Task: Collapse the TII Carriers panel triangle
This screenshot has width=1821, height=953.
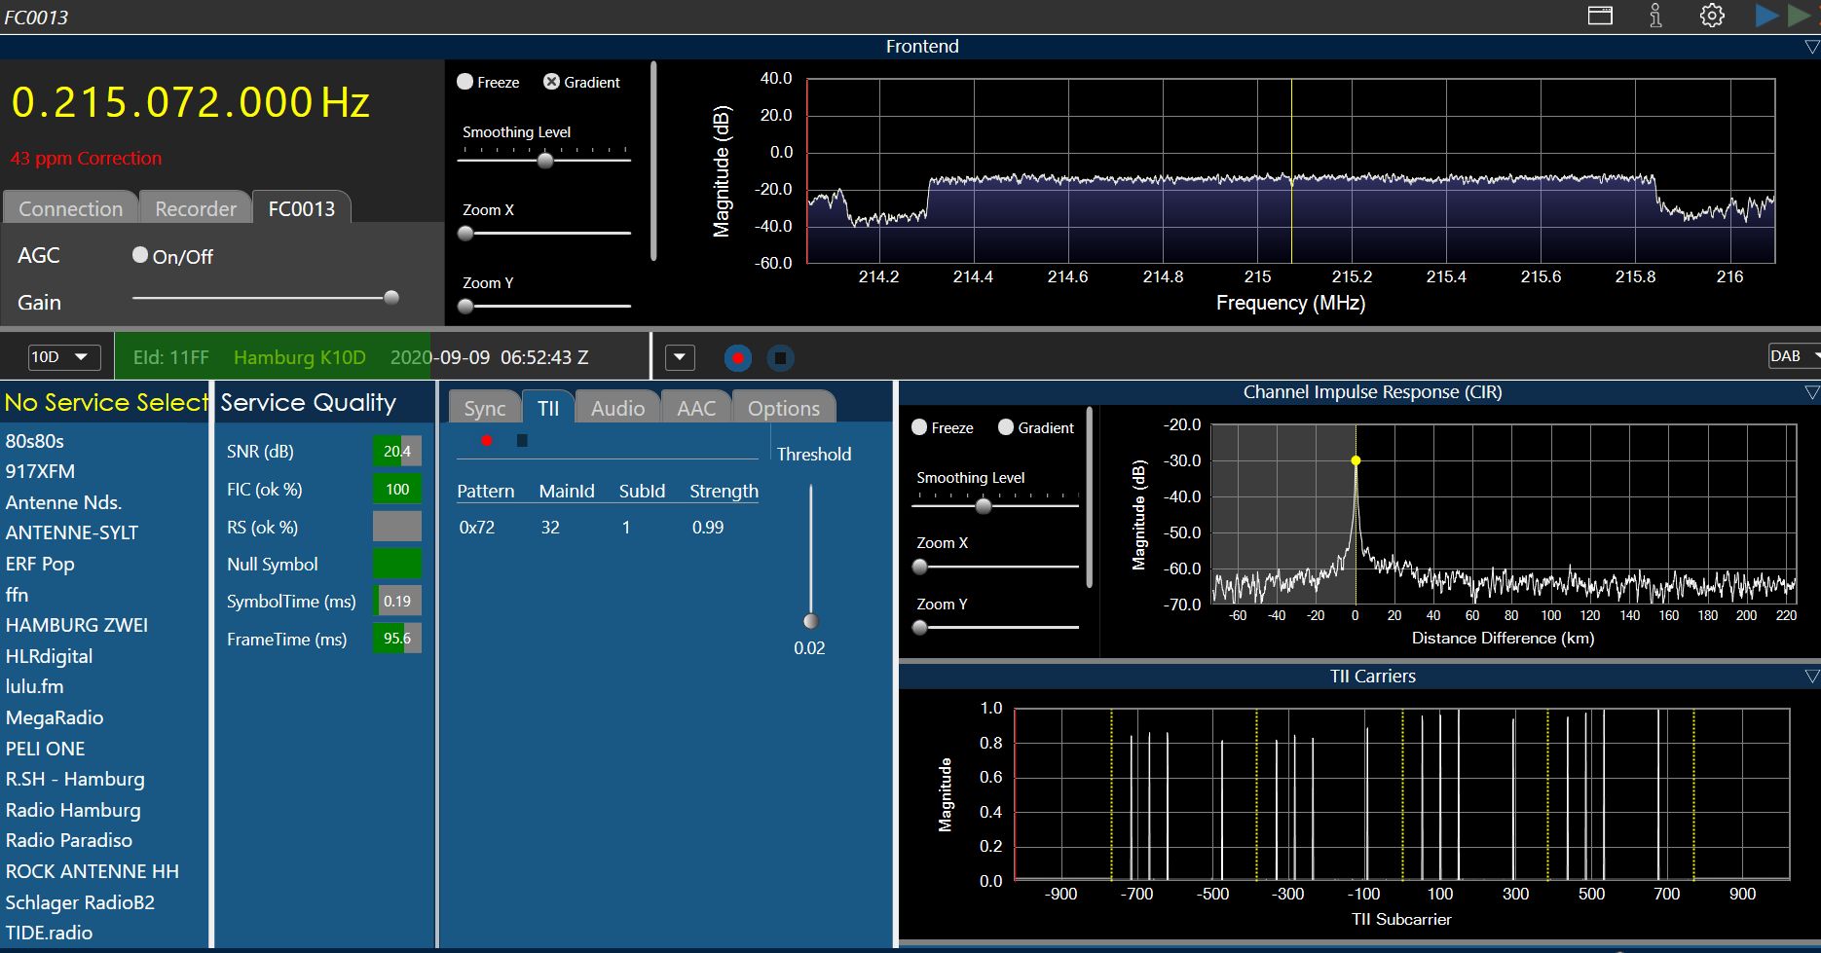Action: tap(1811, 677)
